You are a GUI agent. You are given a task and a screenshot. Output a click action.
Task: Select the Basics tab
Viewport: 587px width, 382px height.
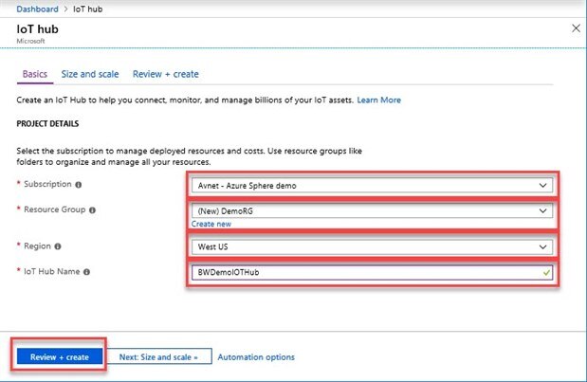pos(35,74)
